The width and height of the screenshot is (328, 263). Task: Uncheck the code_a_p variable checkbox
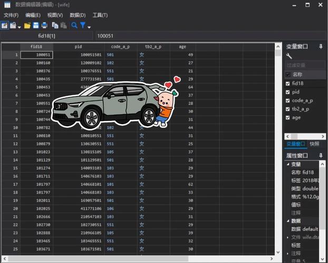(x=287, y=100)
